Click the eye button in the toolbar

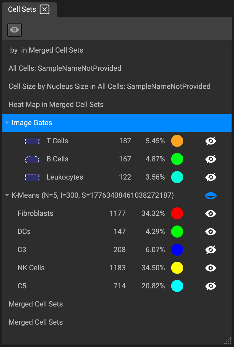point(15,30)
